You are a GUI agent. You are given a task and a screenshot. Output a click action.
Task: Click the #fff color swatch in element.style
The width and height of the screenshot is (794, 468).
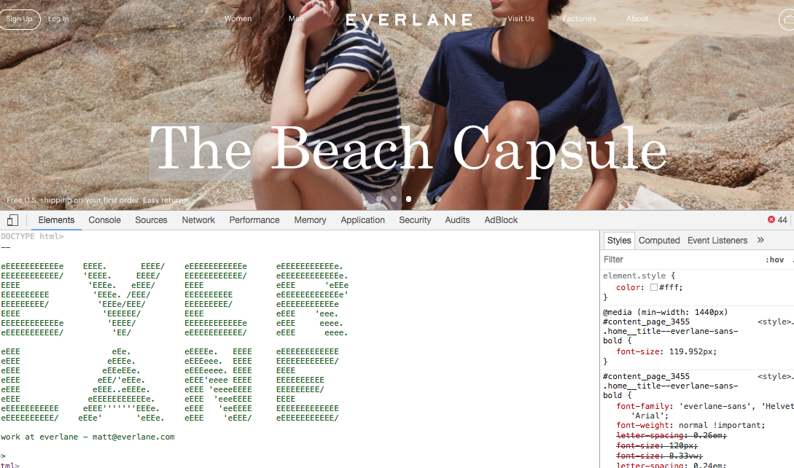click(x=653, y=287)
